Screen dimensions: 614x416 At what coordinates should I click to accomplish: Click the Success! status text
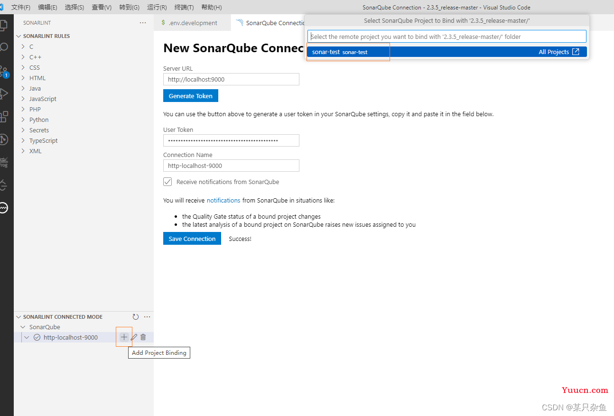[240, 239]
